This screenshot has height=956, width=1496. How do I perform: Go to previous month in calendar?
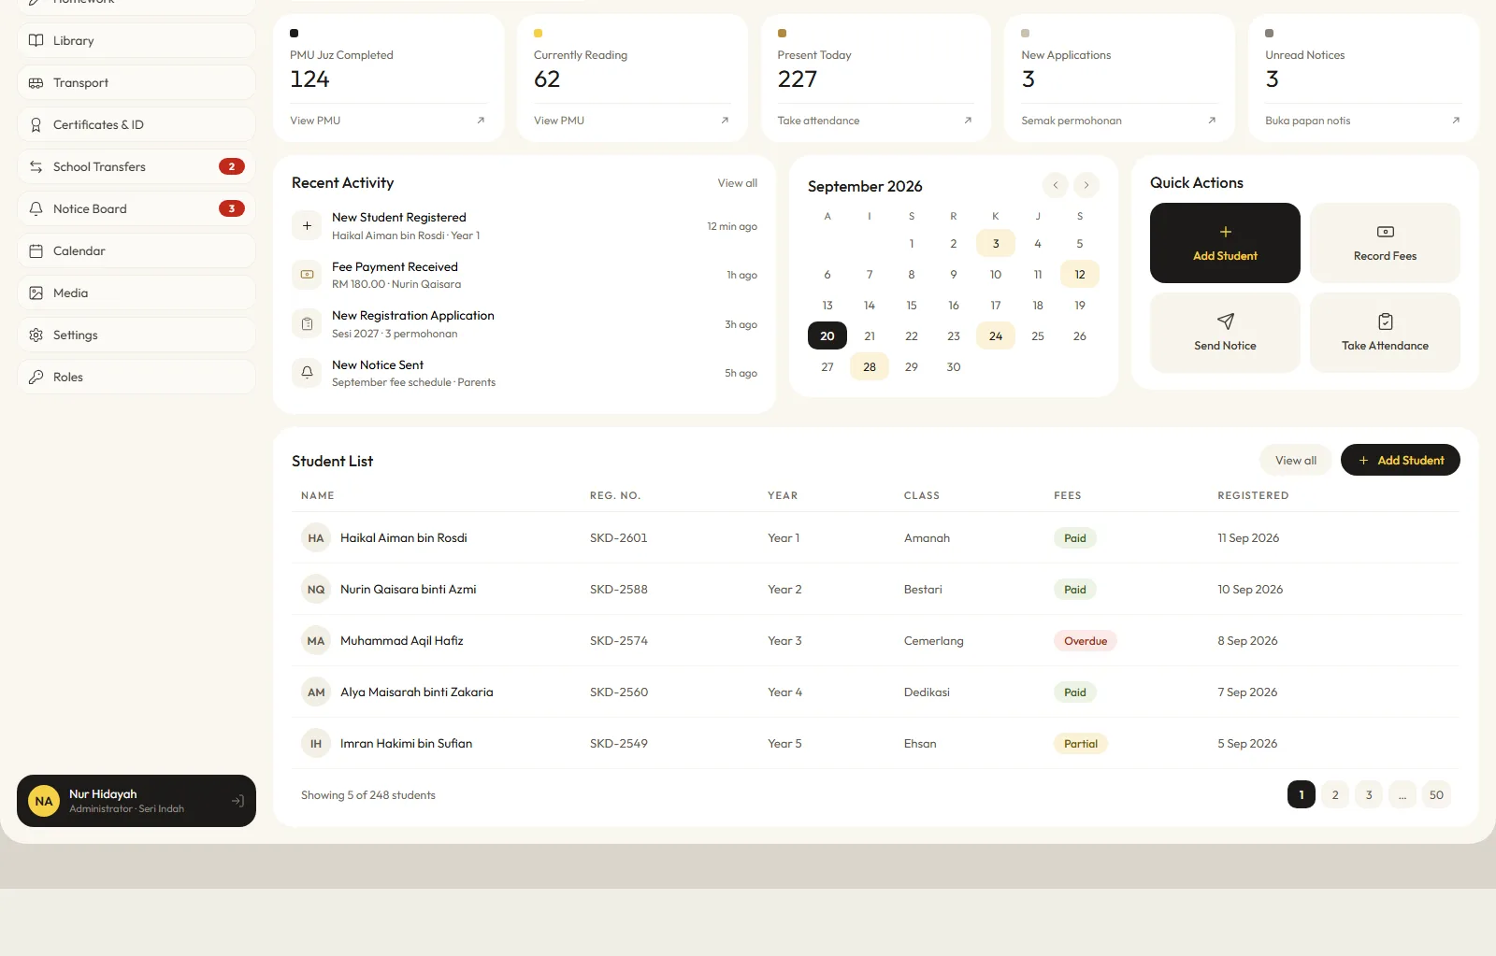(x=1055, y=185)
